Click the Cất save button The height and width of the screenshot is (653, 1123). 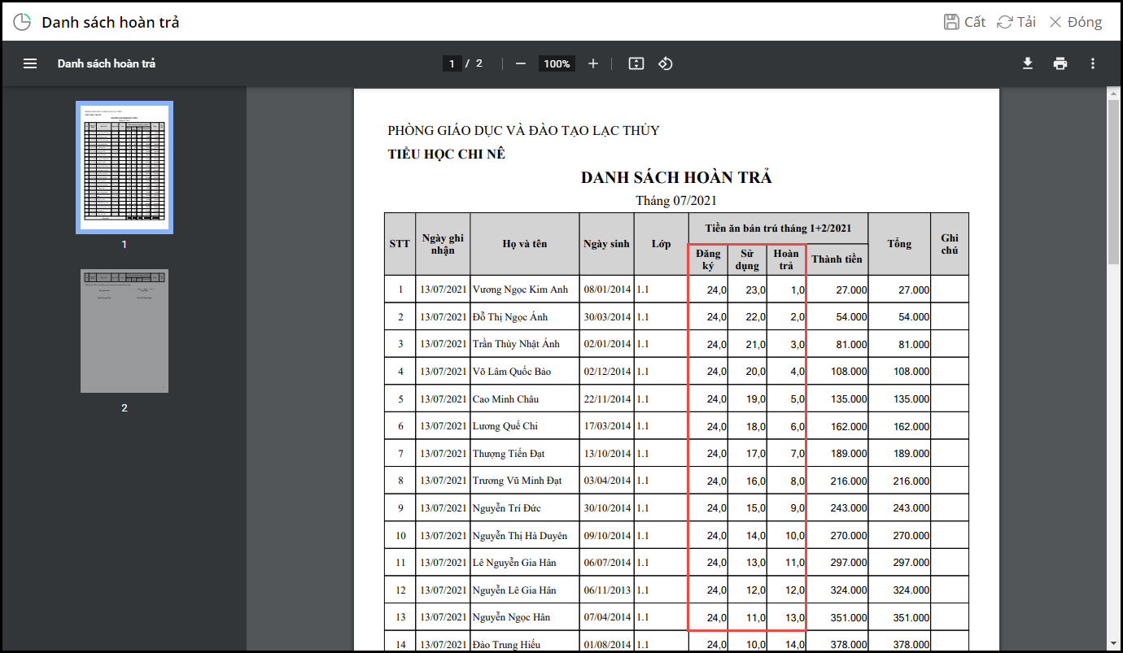[x=965, y=22]
